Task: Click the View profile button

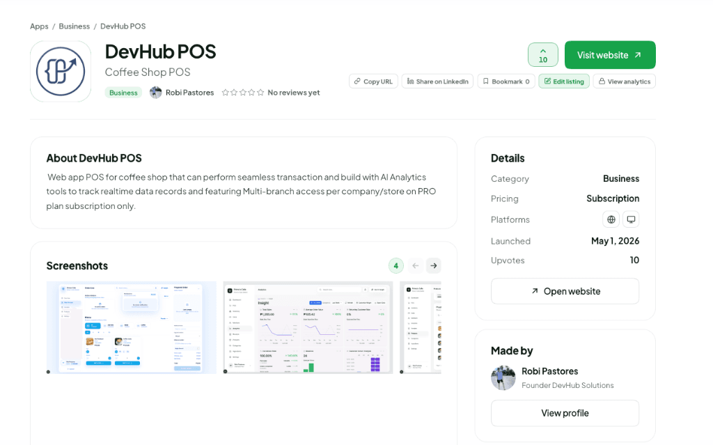Action: pos(565,413)
